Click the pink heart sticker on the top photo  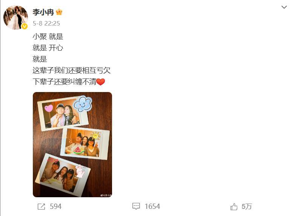click(49, 108)
